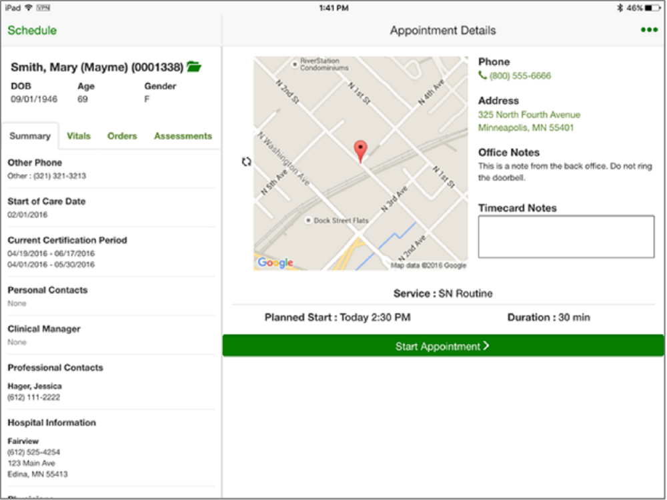Tap the 1:41 PM clock in the status bar
Screen dimensions: 667x500
(x=334, y=7)
